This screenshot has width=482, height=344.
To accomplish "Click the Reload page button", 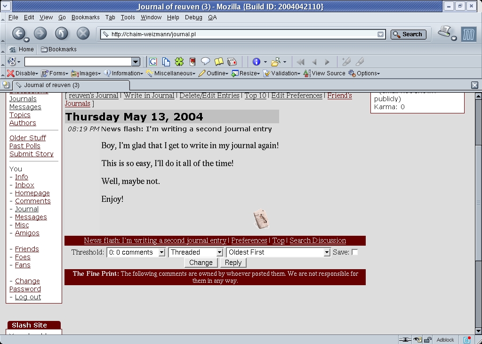I will (62, 33).
